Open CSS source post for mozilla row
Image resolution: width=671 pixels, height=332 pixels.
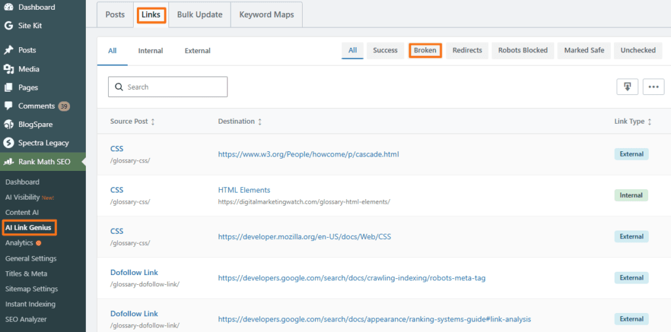point(117,231)
